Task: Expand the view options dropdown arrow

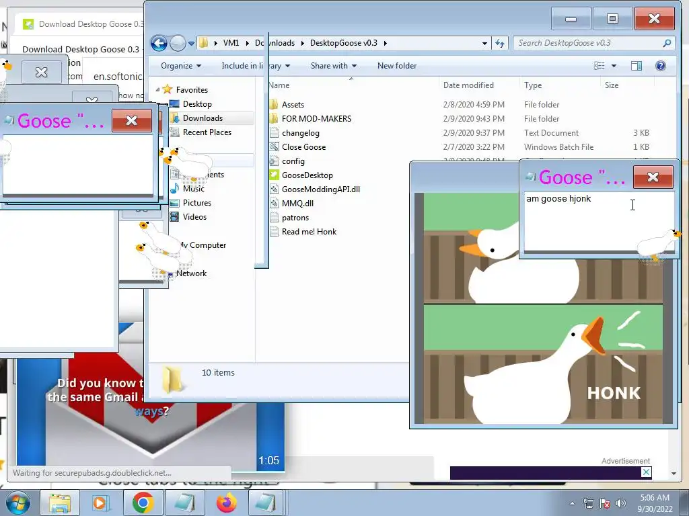Action: coord(614,66)
